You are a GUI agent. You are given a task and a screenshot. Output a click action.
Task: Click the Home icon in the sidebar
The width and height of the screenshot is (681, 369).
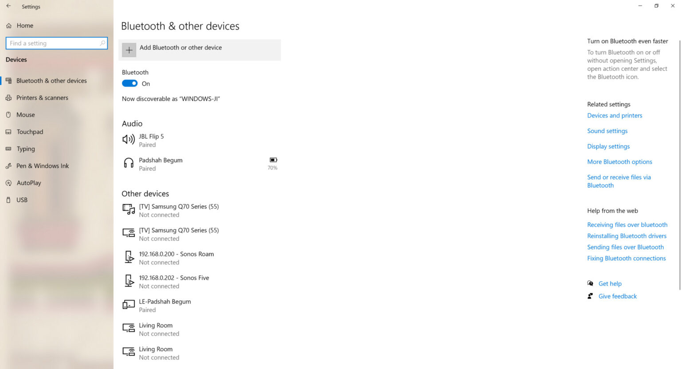click(9, 26)
